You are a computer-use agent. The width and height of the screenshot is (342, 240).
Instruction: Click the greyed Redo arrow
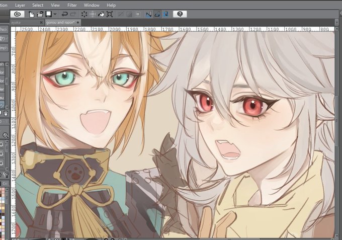(73, 14)
